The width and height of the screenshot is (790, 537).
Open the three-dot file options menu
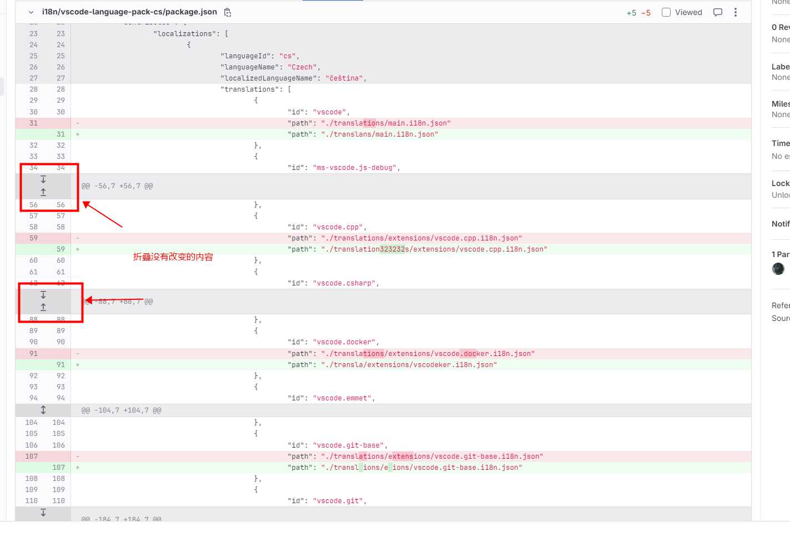tap(736, 12)
